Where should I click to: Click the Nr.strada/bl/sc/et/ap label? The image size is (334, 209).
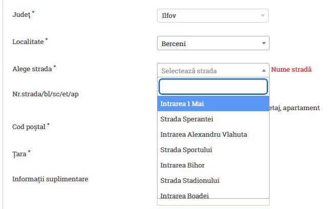(45, 95)
